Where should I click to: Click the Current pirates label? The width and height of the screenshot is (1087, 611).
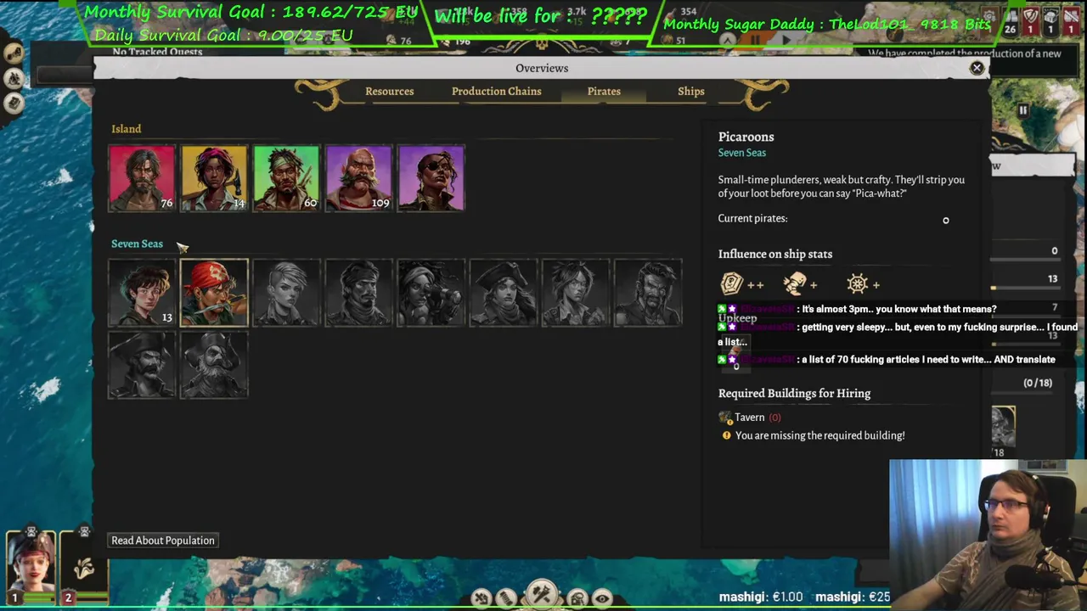(753, 218)
